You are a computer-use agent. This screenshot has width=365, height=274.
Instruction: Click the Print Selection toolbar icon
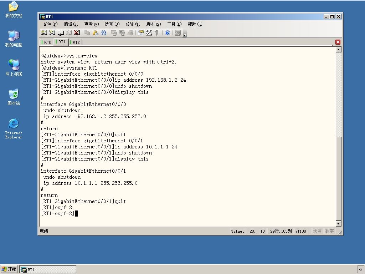[x=122, y=33]
